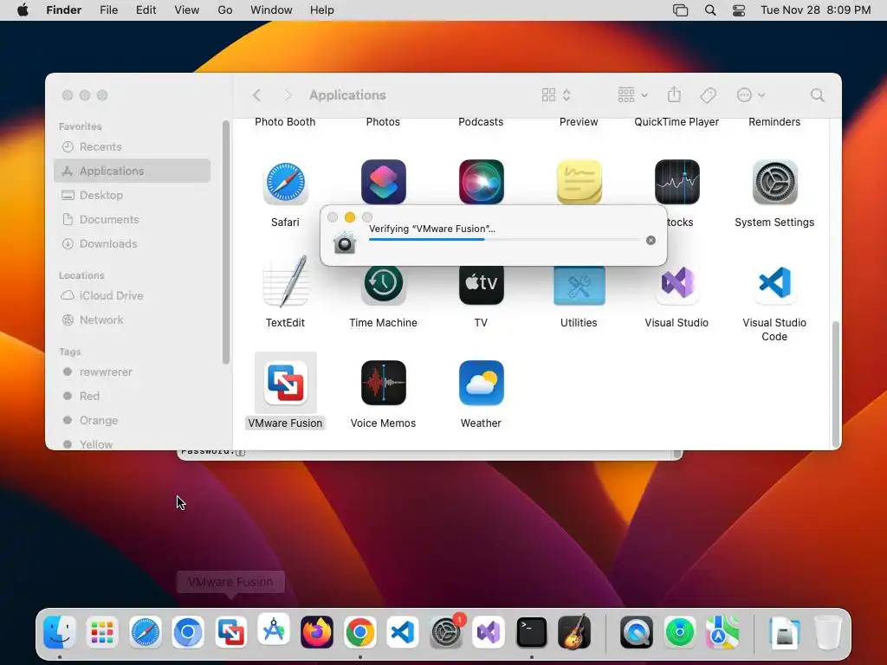Open the Group By dropdown in Finder toolbar
Image resolution: width=887 pixels, height=665 pixels.
(632, 95)
